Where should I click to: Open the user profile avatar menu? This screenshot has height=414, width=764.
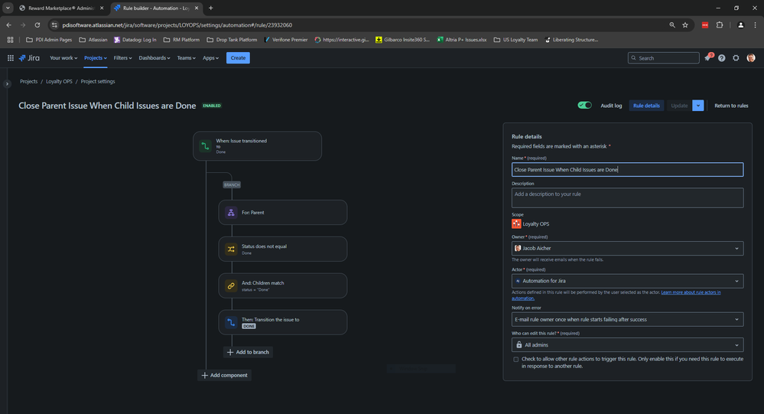click(x=751, y=58)
